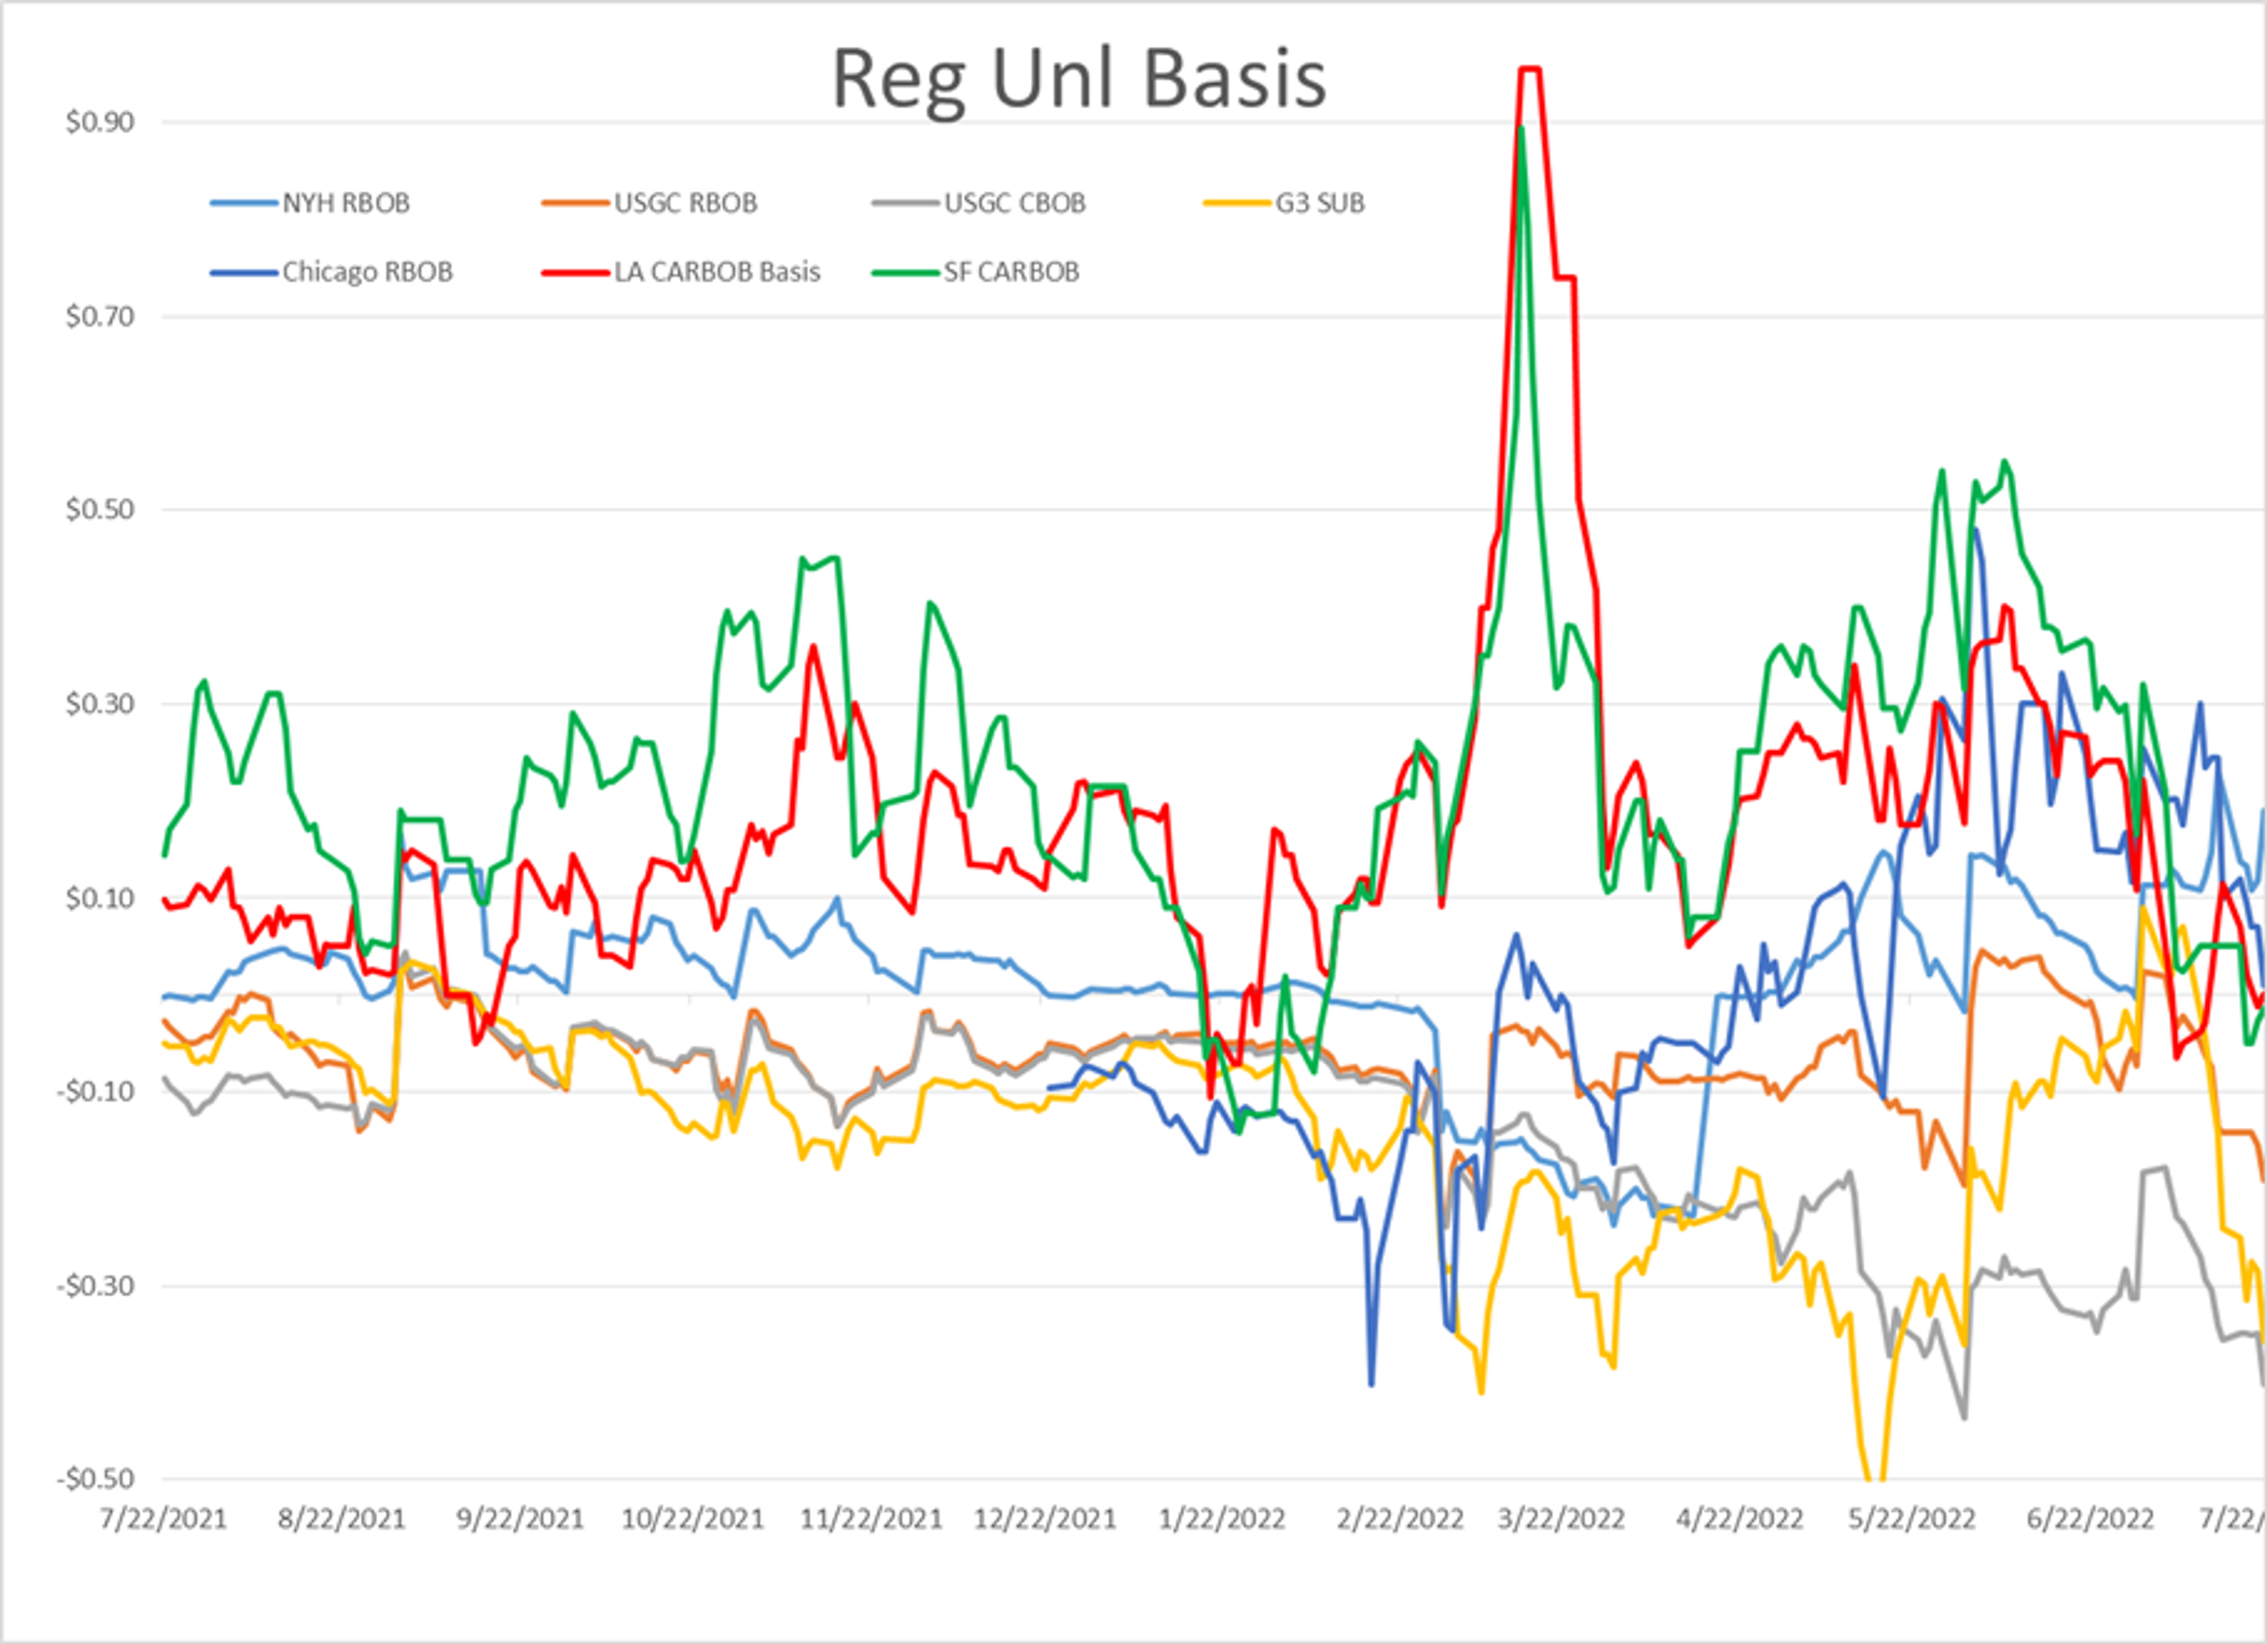This screenshot has width=2267, height=1644.
Task: Click the light blue NYH RBOB legend line
Action: pos(244,203)
